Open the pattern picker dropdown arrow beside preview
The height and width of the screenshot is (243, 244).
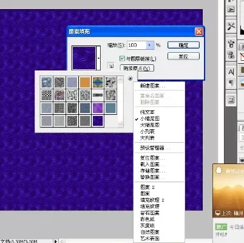(x=98, y=58)
